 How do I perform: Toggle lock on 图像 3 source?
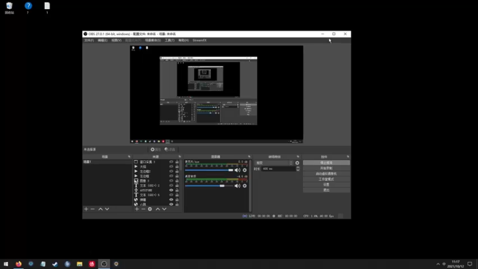click(177, 181)
